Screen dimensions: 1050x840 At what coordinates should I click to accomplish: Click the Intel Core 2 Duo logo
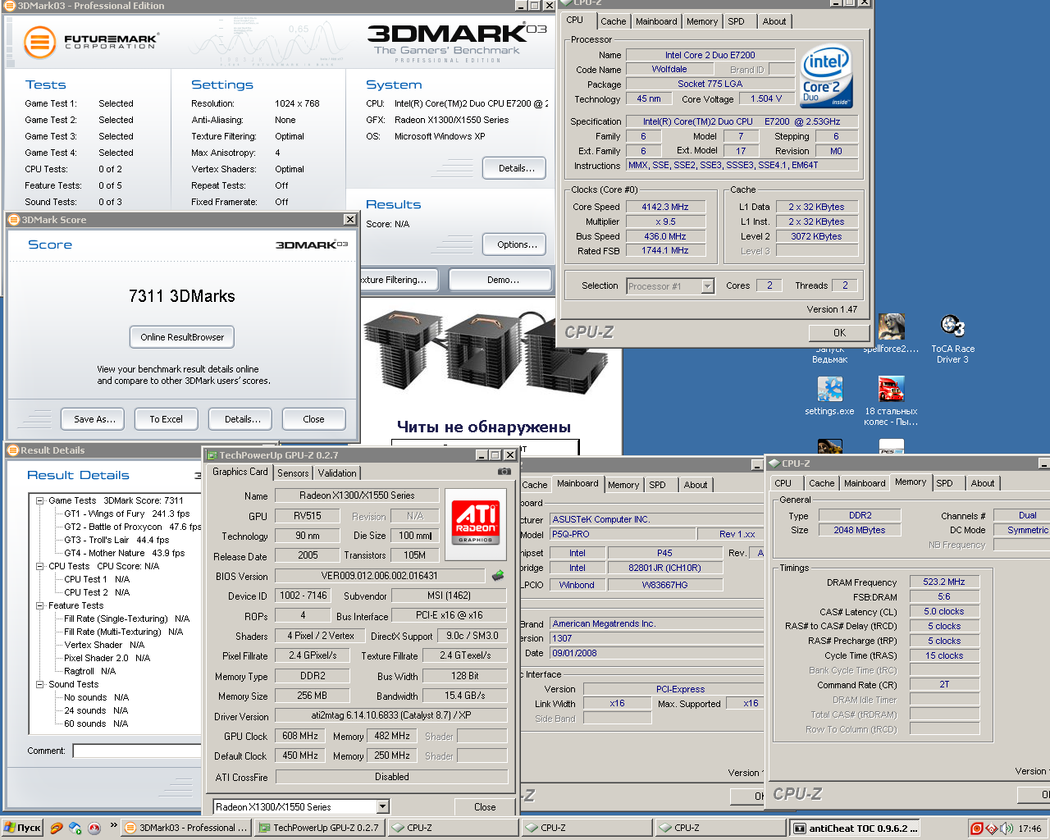pos(826,78)
